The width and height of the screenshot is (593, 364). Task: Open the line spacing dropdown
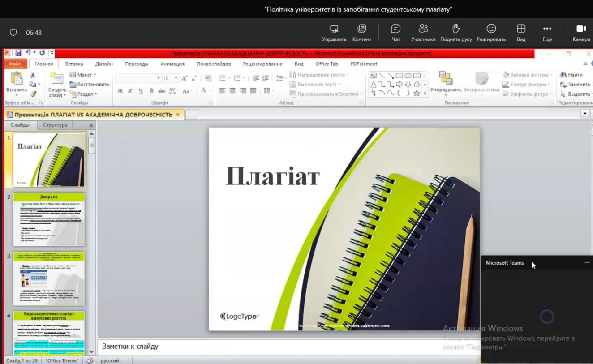(281, 78)
